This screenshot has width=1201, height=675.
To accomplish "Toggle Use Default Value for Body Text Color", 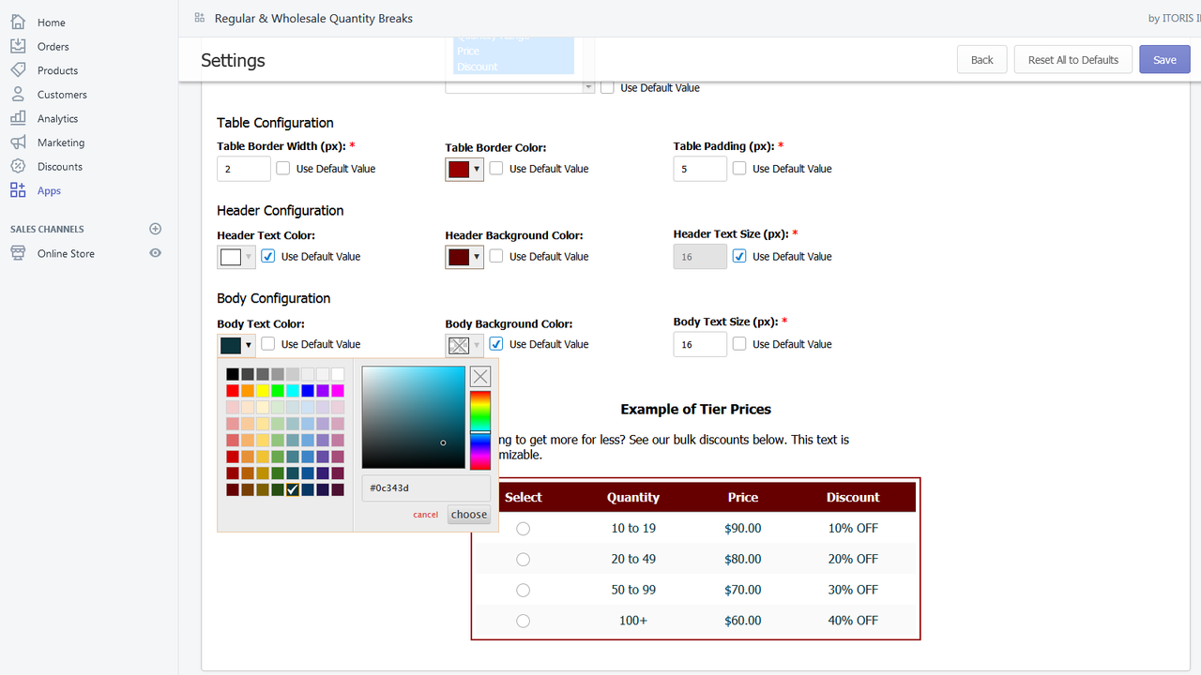I will pyautogui.click(x=268, y=344).
